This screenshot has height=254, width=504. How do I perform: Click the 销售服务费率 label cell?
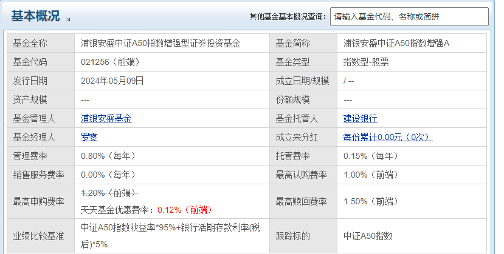(41, 175)
